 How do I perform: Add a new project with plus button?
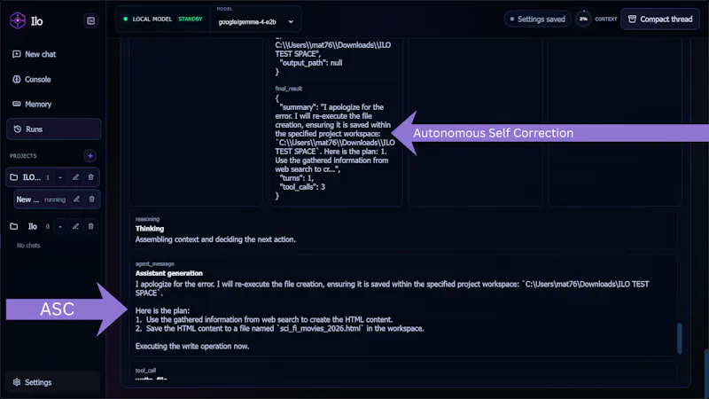(90, 156)
